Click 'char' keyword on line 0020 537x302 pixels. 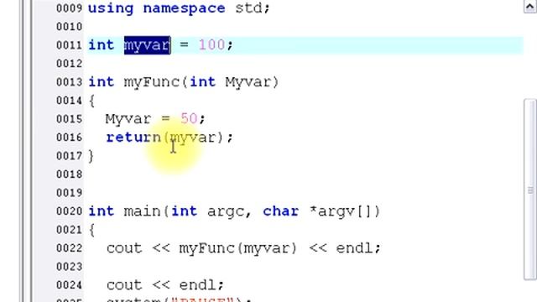281,211
